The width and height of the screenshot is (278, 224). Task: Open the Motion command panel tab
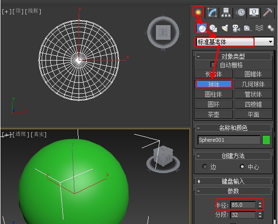click(x=240, y=12)
